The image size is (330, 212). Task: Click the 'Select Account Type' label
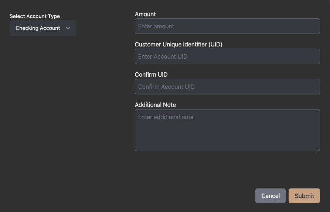pyautogui.click(x=35, y=16)
